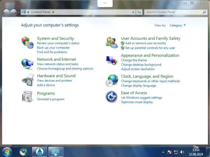
Task: Open View network status and tasks
Action: 57,64
